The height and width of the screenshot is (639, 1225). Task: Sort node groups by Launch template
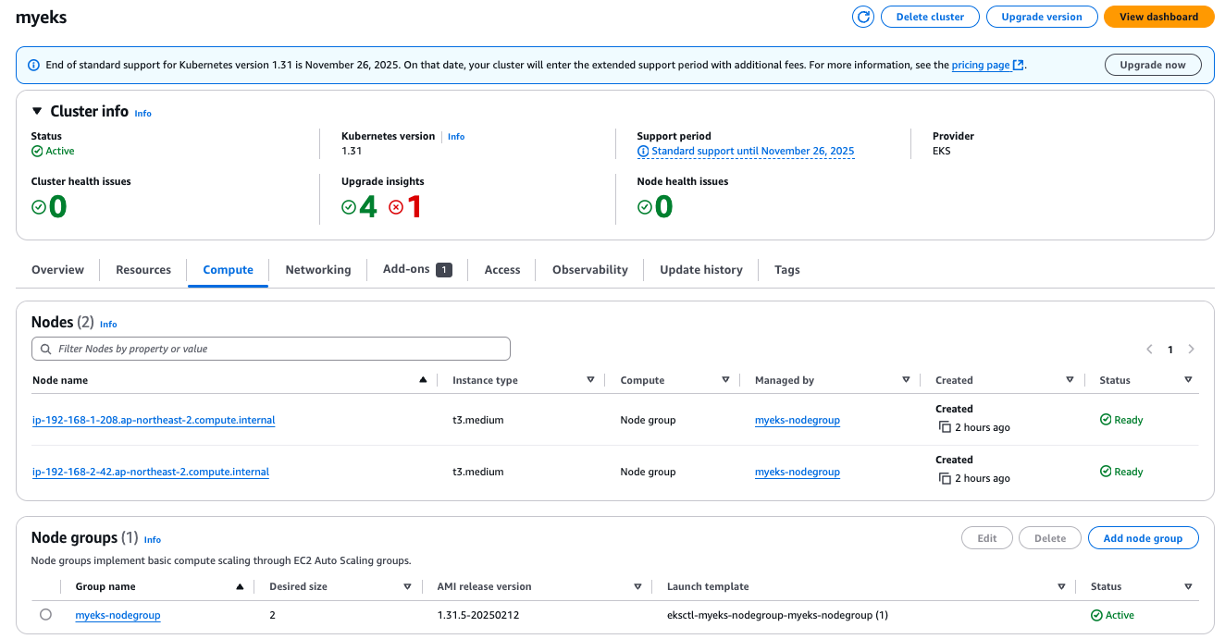1061,586
